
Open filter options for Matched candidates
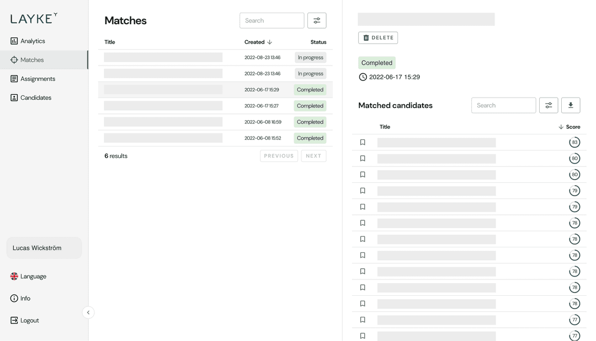point(549,105)
